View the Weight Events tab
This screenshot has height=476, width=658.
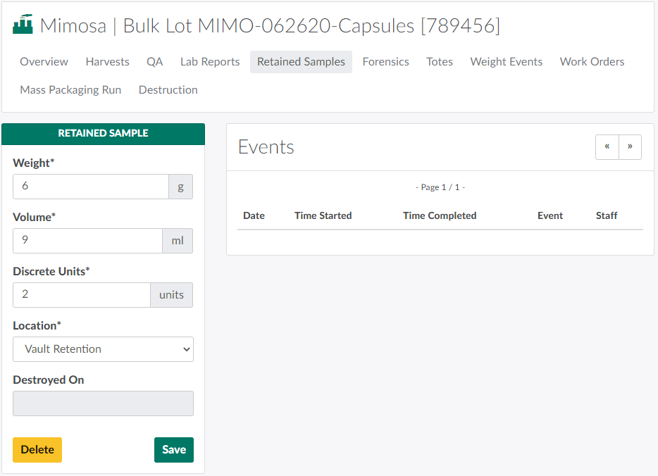[506, 62]
